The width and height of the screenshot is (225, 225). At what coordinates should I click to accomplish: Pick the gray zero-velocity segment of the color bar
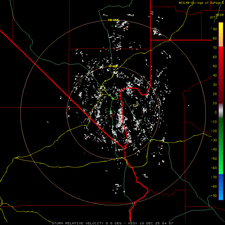point(221,111)
